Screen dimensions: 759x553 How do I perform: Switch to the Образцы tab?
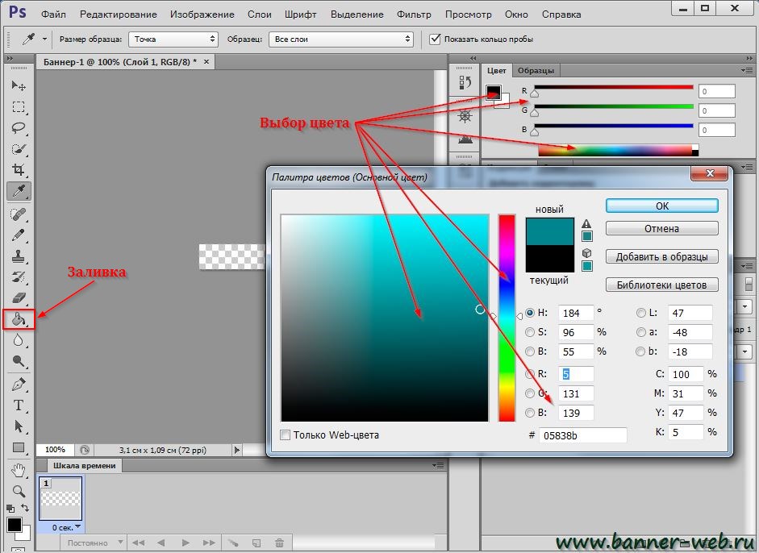coord(536,70)
